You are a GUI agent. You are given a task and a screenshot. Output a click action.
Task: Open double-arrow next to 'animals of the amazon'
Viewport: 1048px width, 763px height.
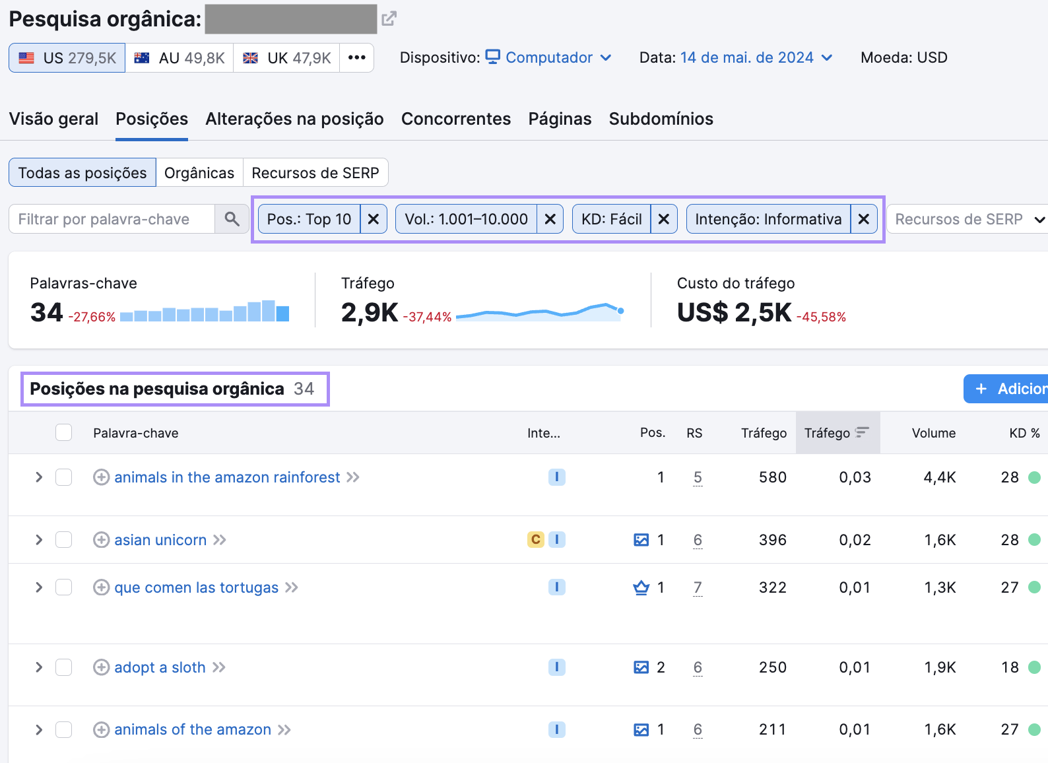(x=284, y=729)
